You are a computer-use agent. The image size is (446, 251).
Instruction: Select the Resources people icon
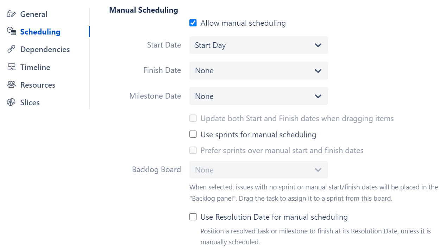point(10,84)
